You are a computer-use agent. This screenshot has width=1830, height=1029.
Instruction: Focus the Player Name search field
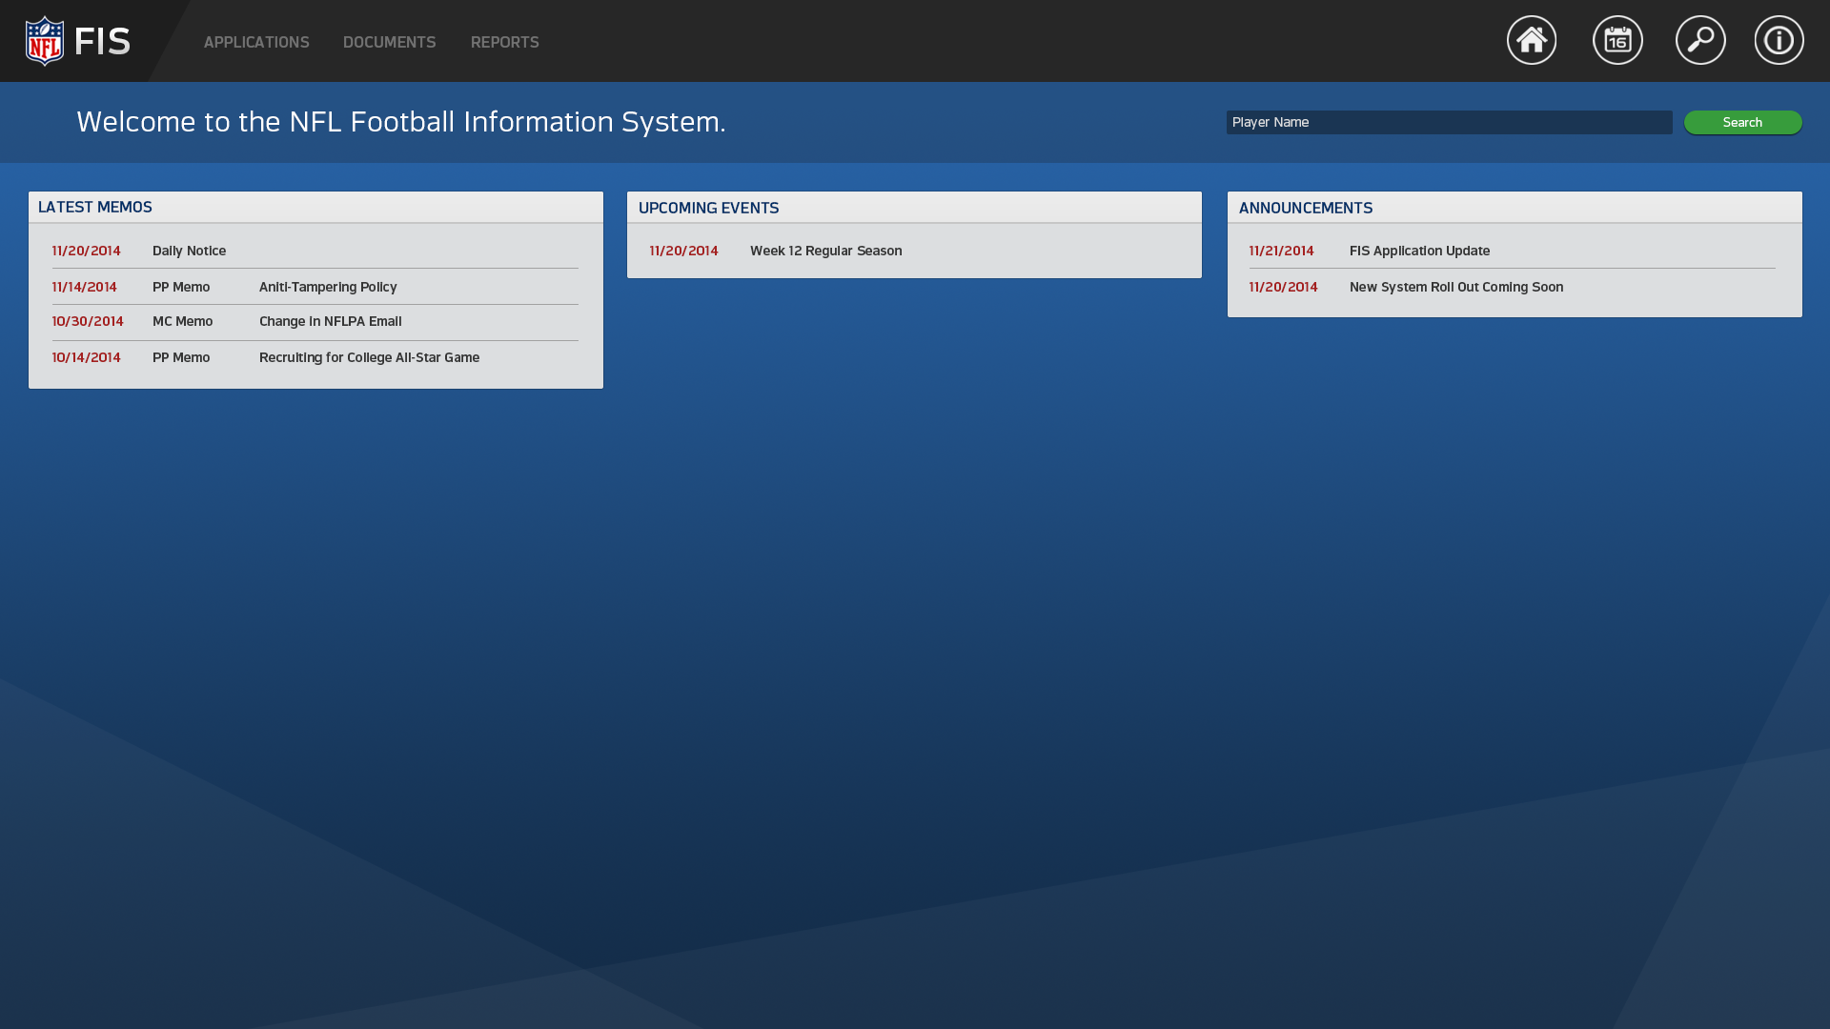tap(1448, 122)
